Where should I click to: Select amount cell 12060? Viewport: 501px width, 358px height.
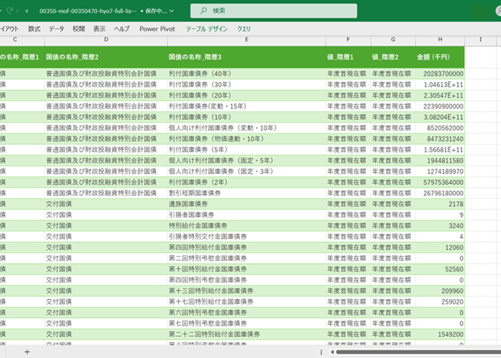coord(440,247)
